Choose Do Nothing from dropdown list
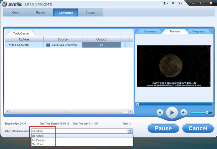 pos(82,136)
